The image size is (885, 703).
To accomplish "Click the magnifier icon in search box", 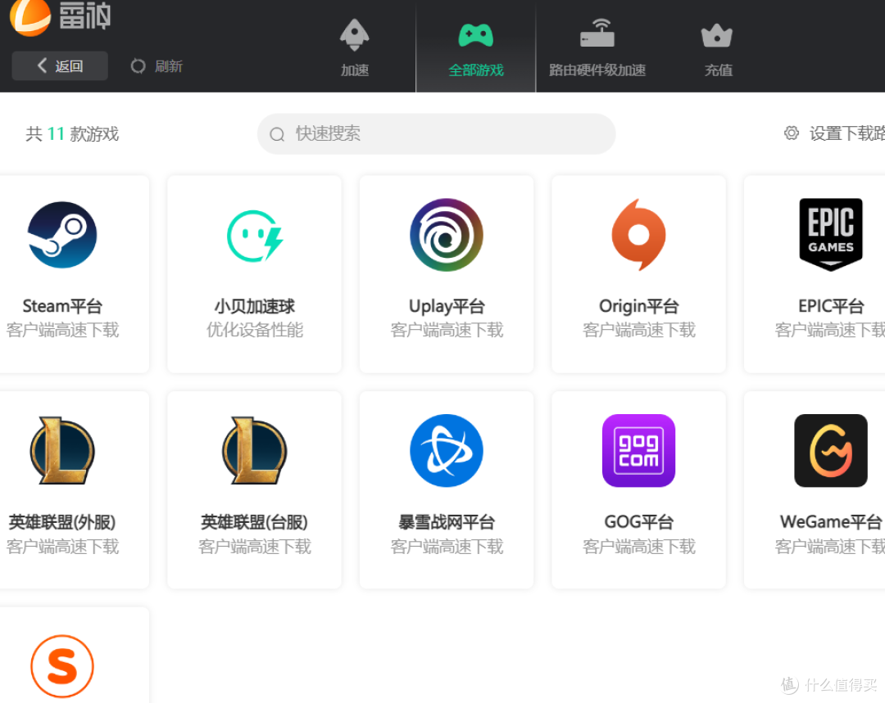I will (277, 134).
